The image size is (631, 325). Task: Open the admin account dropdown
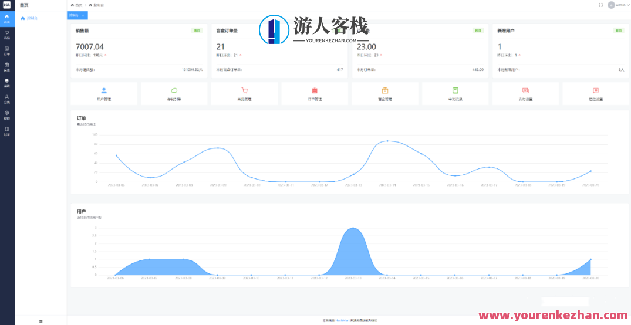[x=619, y=5]
